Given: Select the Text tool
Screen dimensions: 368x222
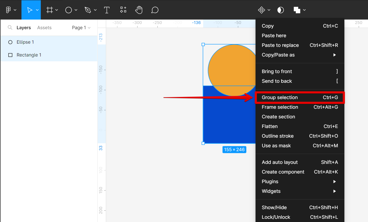Looking at the screenshot, I should click(x=107, y=10).
